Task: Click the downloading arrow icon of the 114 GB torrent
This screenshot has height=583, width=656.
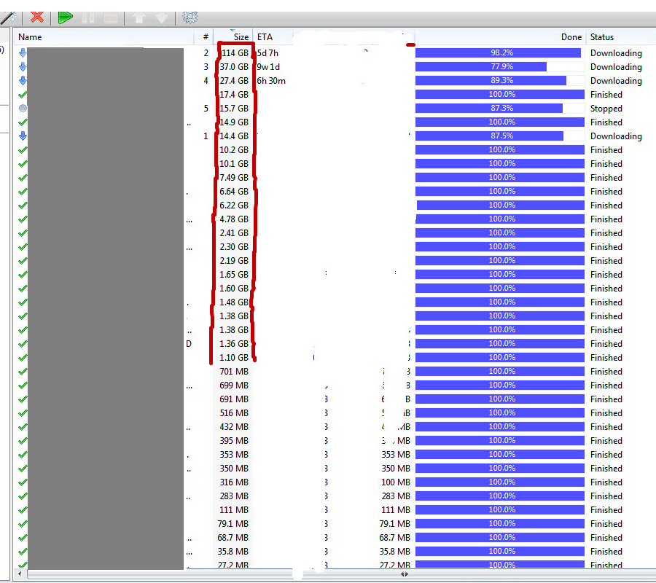Action: (23, 52)
